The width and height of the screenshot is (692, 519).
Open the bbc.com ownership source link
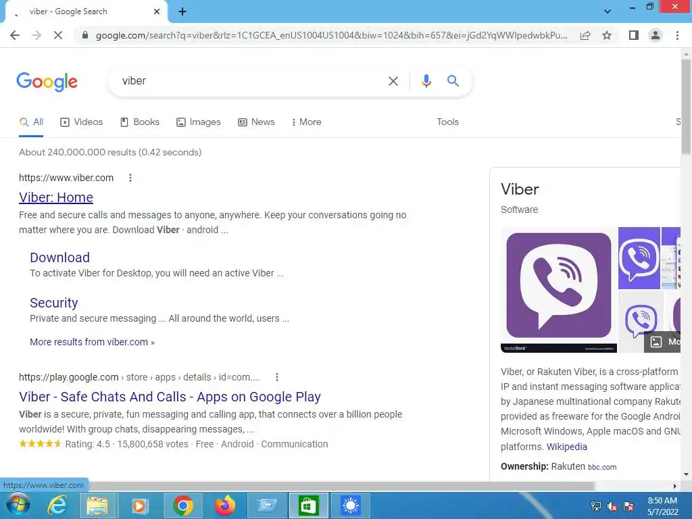(x=602, y=467)
